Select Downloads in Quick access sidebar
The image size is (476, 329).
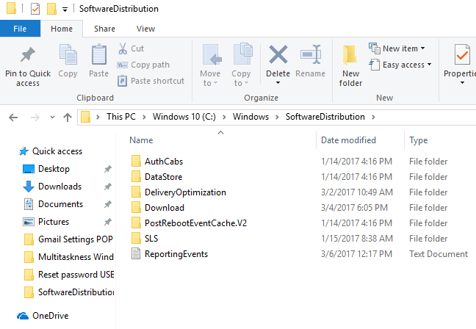(x=59, y=187)
